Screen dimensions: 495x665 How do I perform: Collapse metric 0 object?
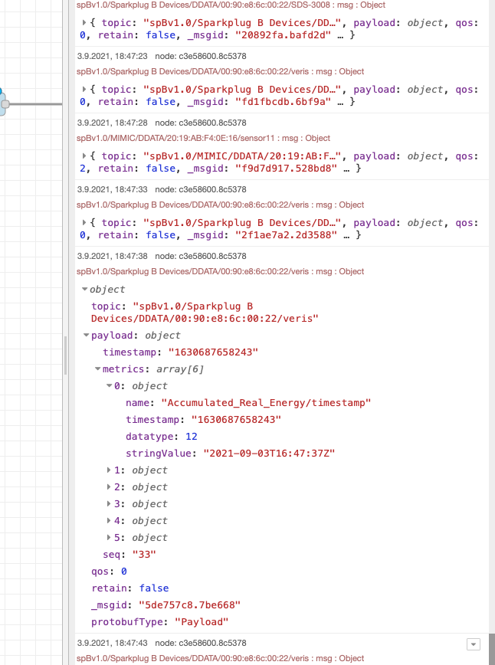(108, 386)
